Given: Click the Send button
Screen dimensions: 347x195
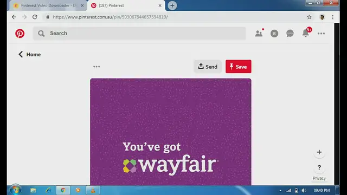Looking at the screenshot, I should pos(208,66).
